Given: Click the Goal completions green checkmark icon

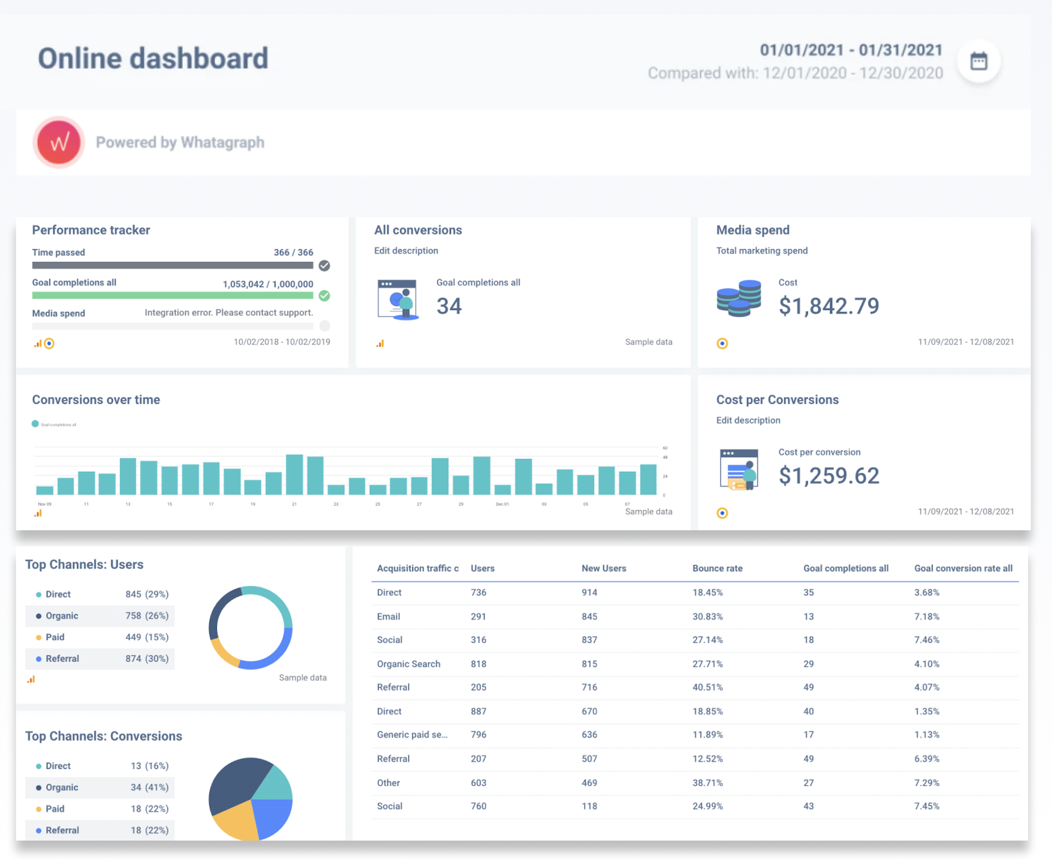Looking at the screenshot, I should pos(325,296).
